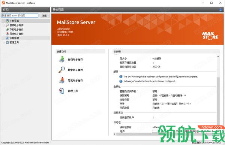
Task: Expand the 搜索电子邮件 tree node
Action: tap(4, 25)
